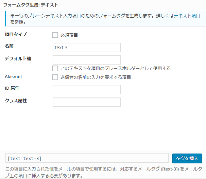Click the クラス属性 row heading

pyautogui.click(x=16, y=101)
